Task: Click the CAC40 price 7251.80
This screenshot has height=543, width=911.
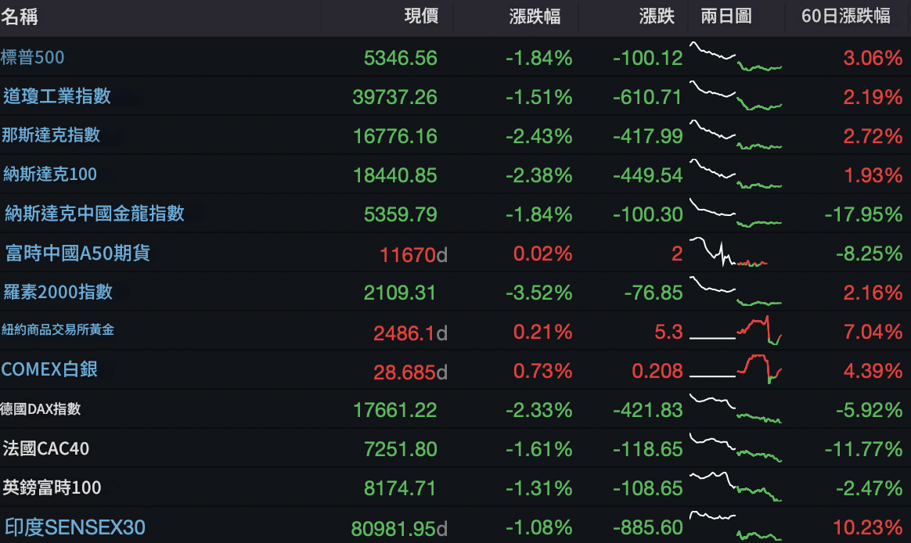Action: coord(400,449)
